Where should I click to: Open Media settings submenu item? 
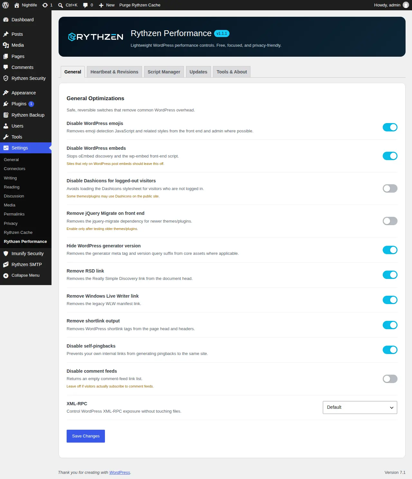pyautogui.click(x=26, y=205)
